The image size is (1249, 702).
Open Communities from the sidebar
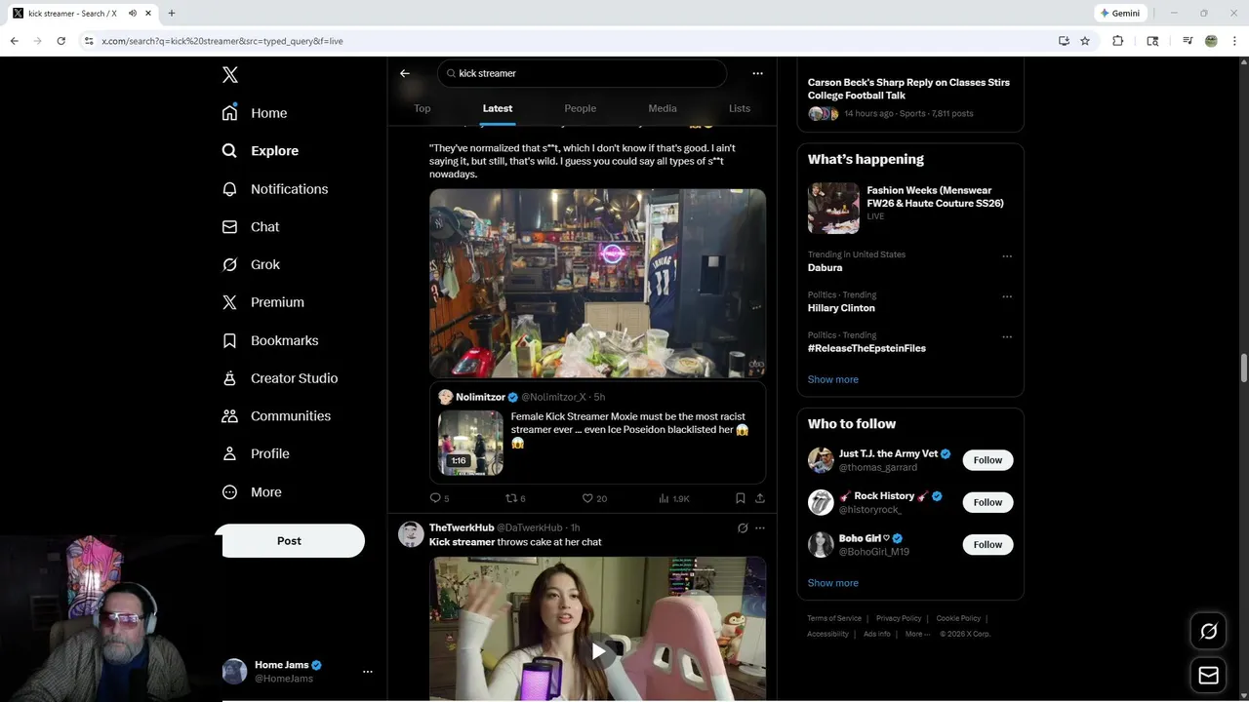point(276,416)
